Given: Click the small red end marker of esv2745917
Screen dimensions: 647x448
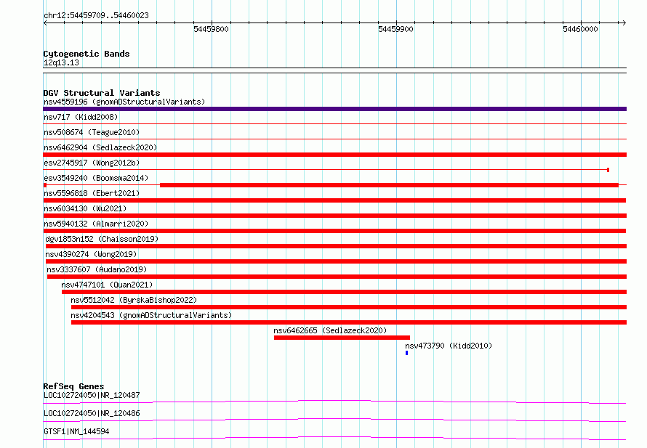Looking at the screenshot, I should [x=608, y=170].
